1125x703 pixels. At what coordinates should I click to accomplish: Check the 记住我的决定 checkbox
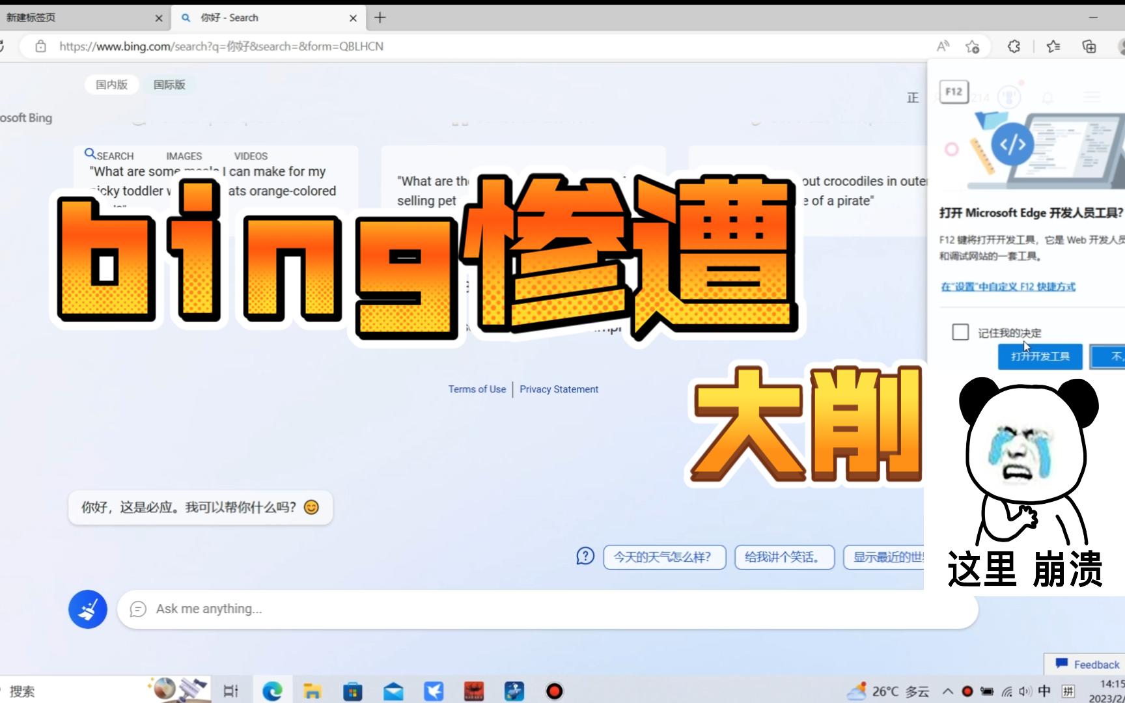coord(960,332)
